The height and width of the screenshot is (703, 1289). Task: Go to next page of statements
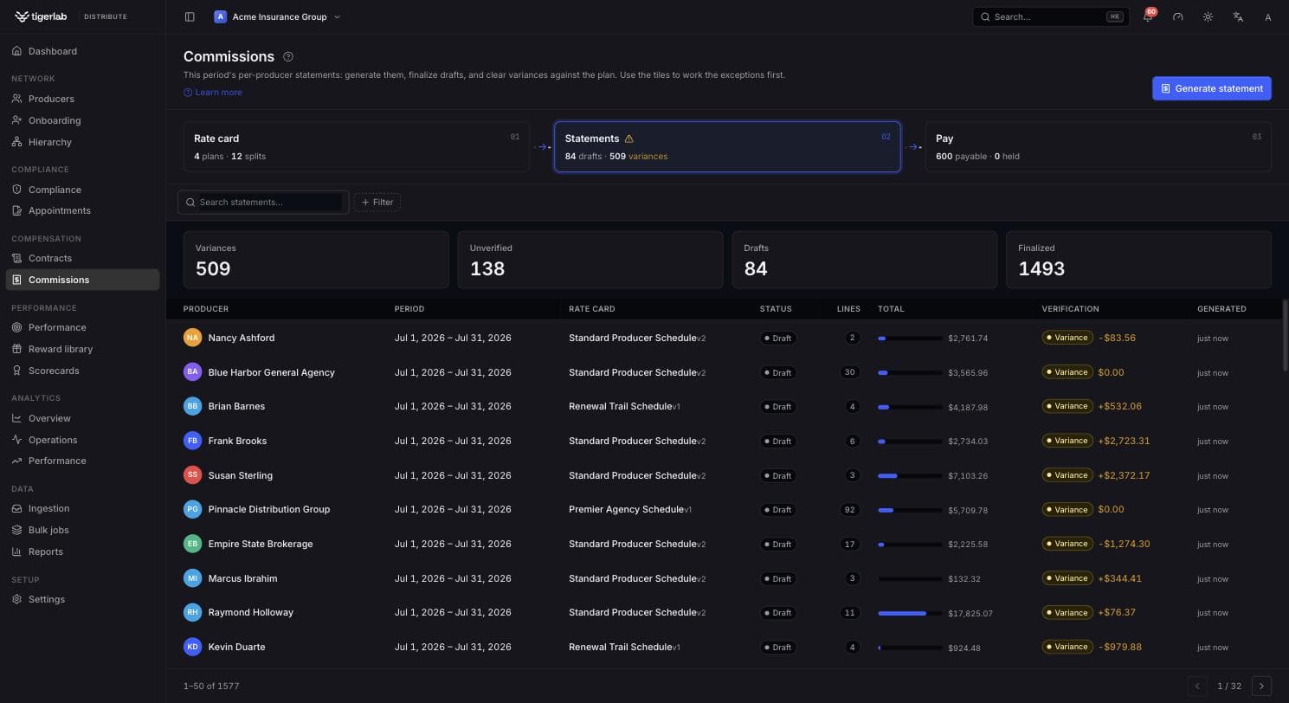pos(1261,686)
